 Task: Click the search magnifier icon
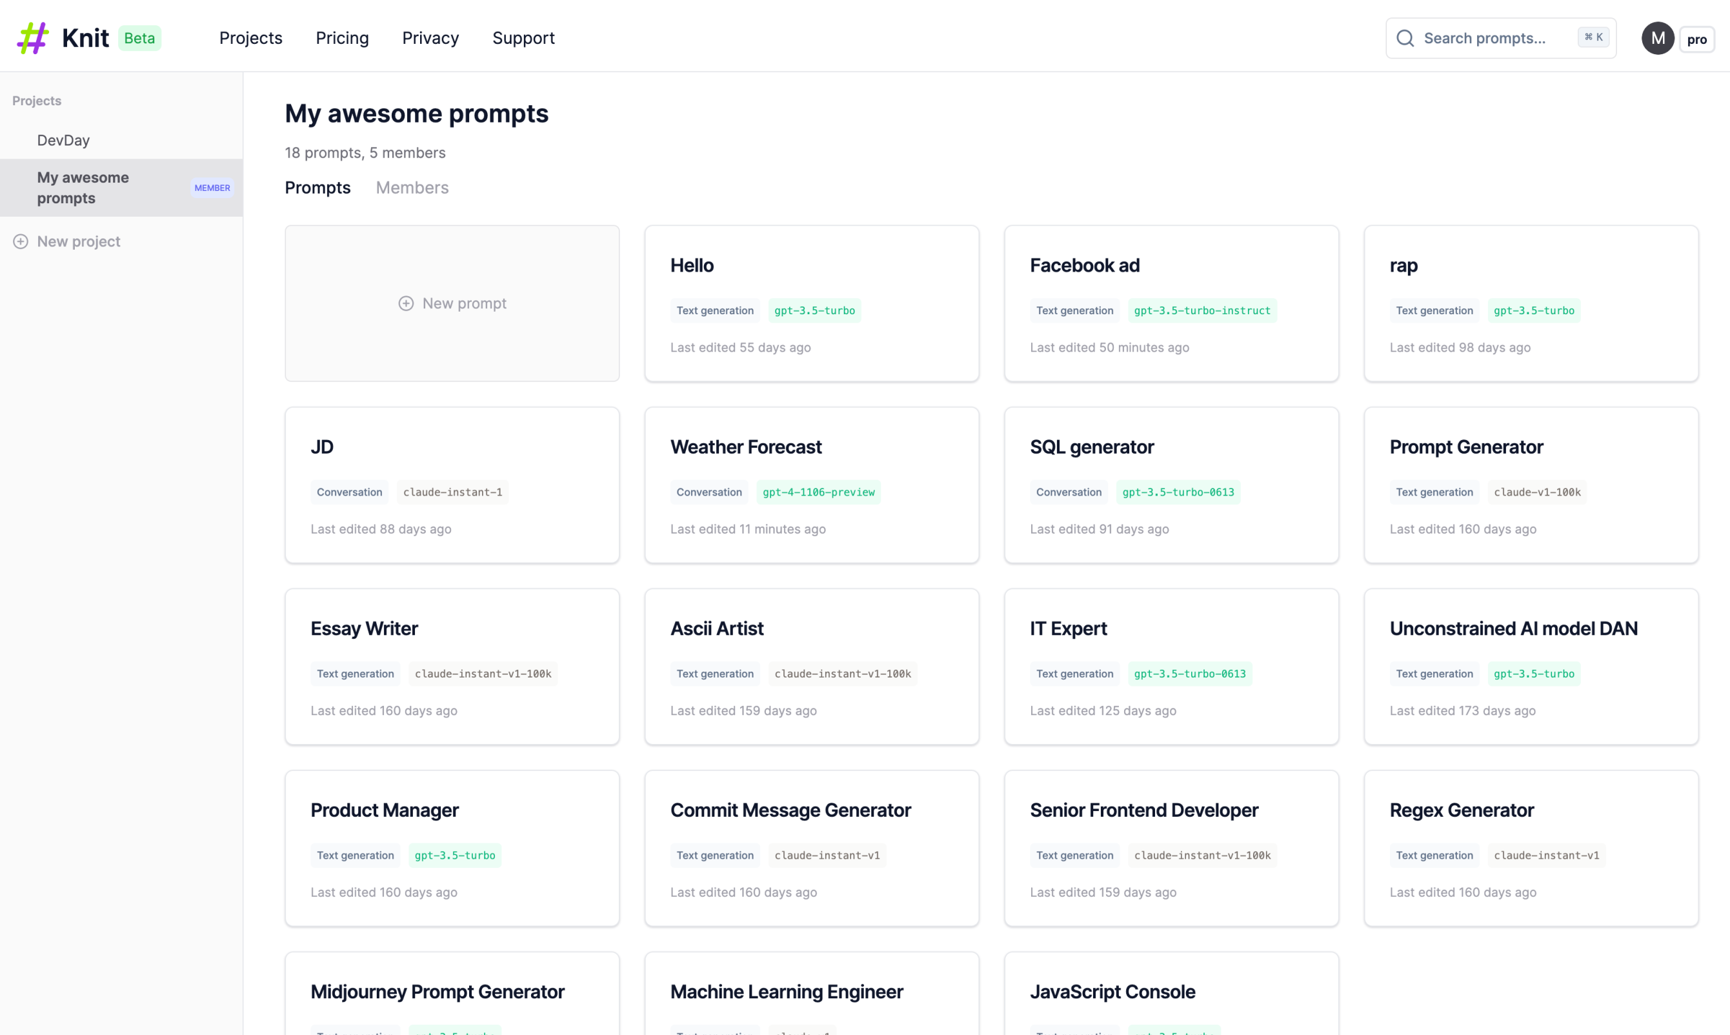tap(1405, 38)
